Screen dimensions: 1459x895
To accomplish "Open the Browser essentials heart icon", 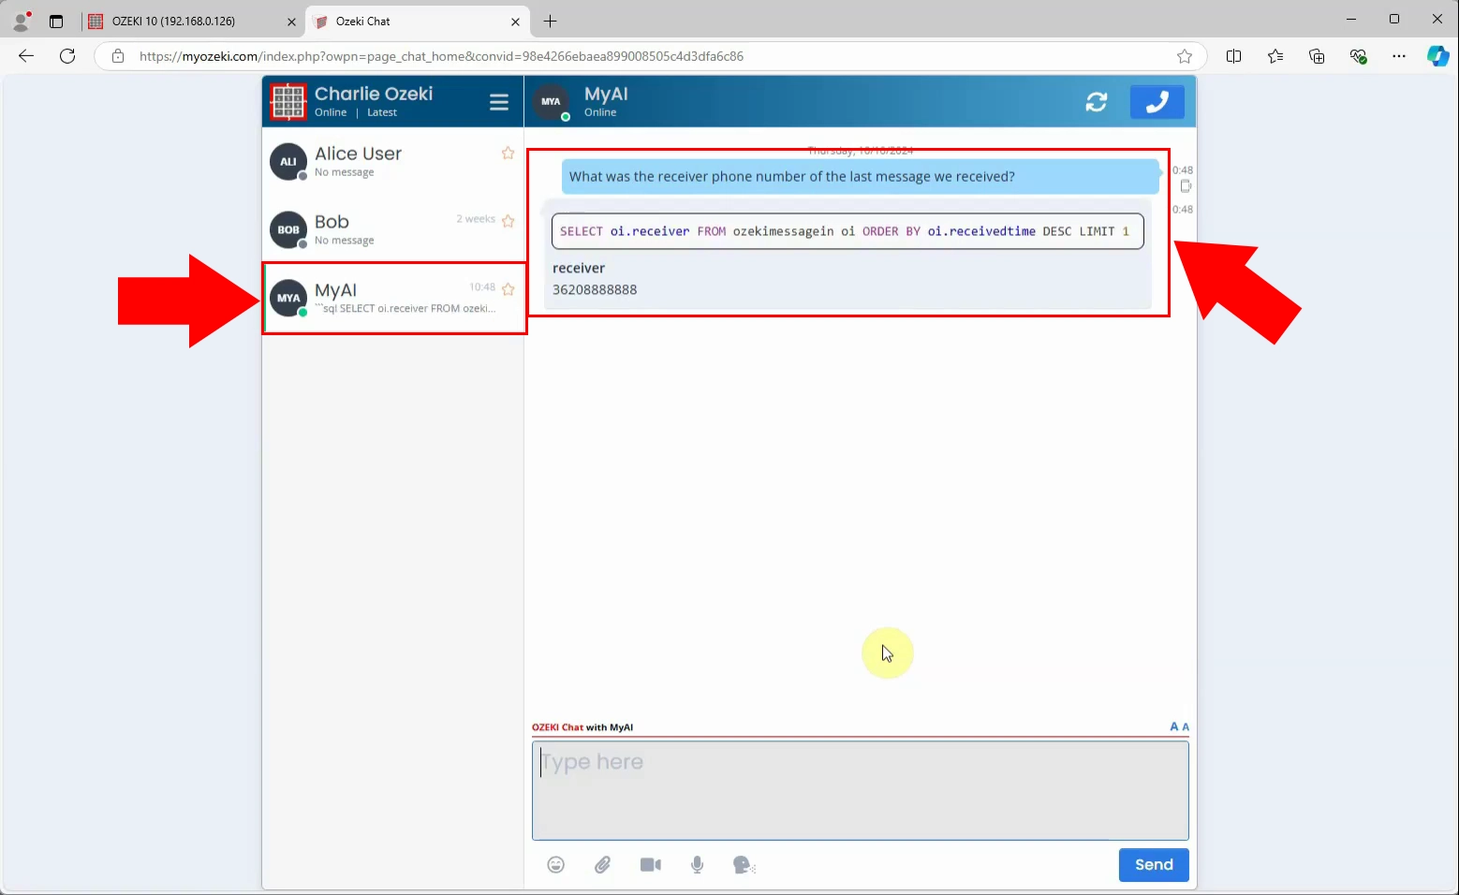I will pos(1358,56).
